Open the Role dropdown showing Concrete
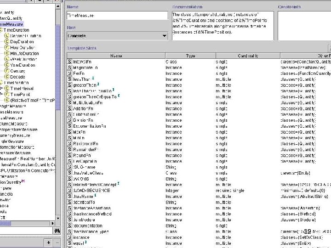The width and height of the screenshot is (331, 248). pos(117,36)
